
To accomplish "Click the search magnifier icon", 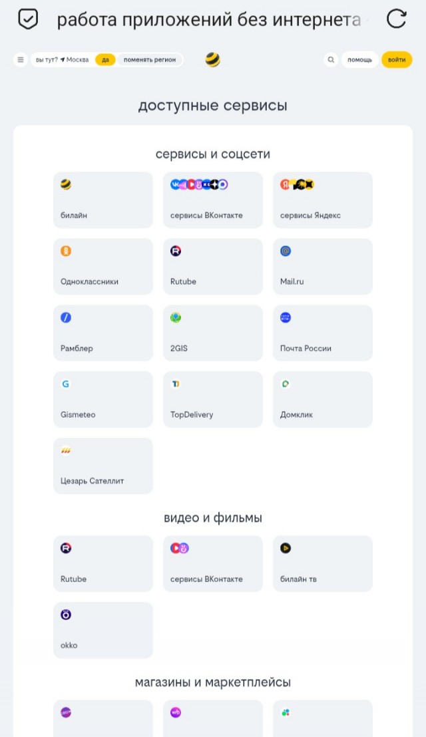I will pyautogui.click(x=331, y=60).
